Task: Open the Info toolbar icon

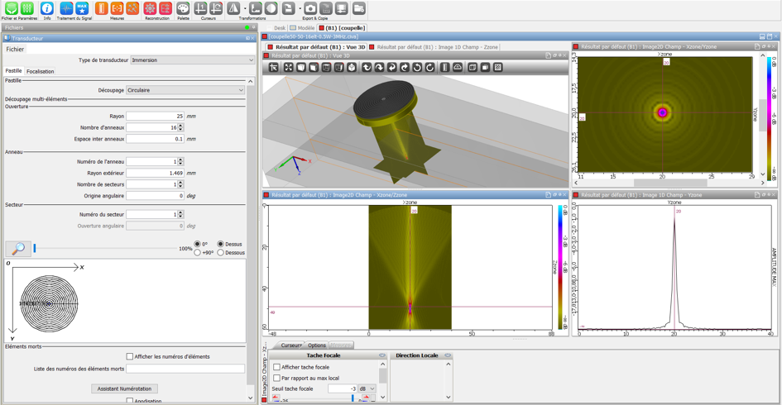Action: coord(47,8)
